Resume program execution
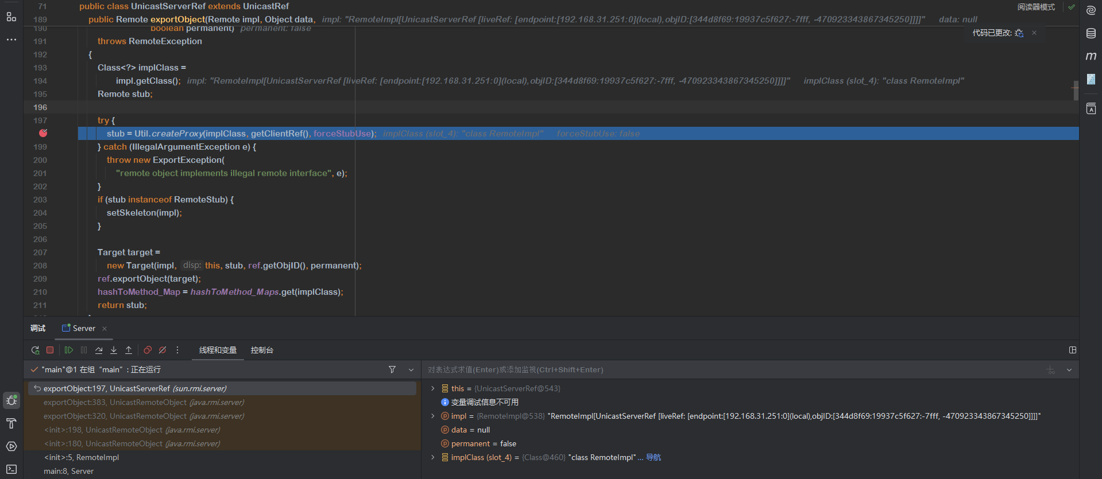 point(69,350)
